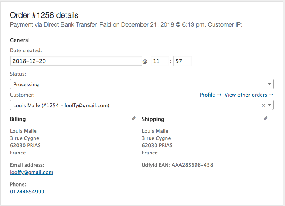
Task: Edit the Shipping address with pencil icon
Action: click(266, 118)
